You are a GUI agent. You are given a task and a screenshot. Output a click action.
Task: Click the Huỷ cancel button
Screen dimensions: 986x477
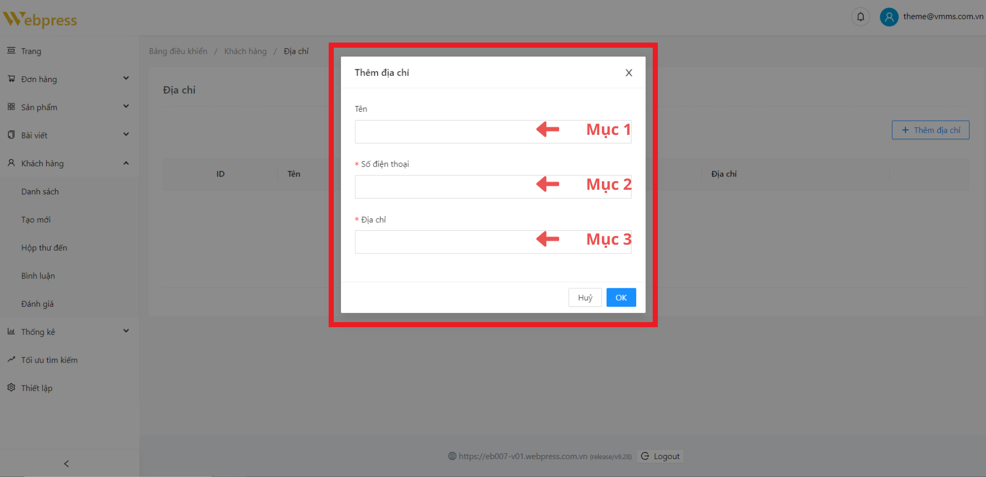coord(585,297)
